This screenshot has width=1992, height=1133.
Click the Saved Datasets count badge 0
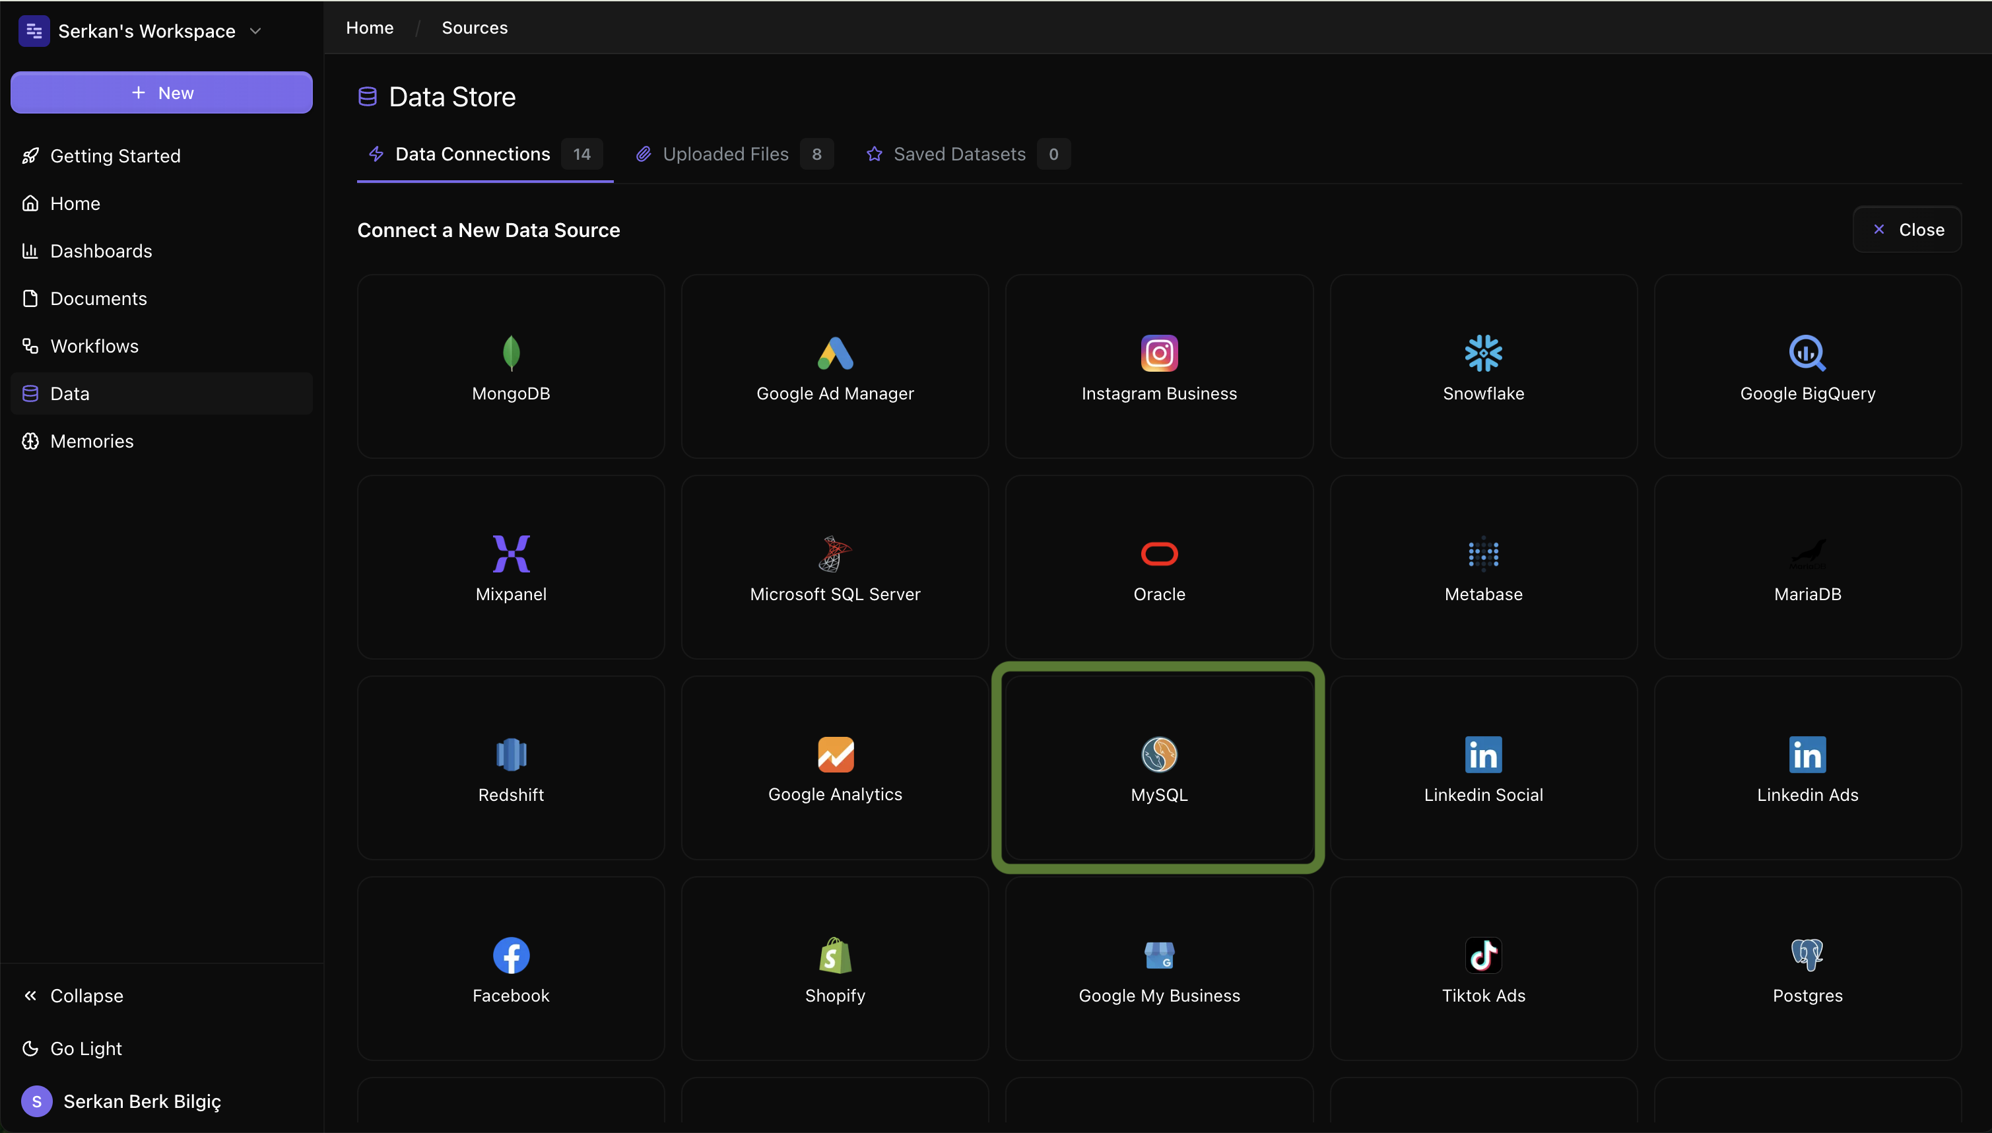point(1053,154)
